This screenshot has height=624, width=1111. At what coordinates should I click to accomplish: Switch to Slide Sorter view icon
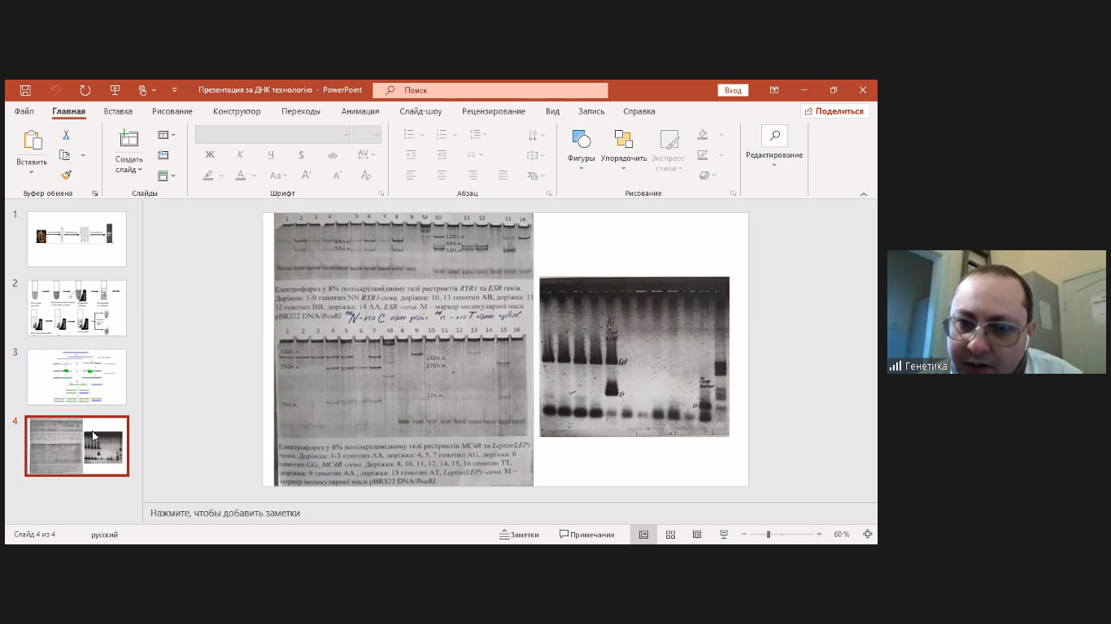pos(671,535)
